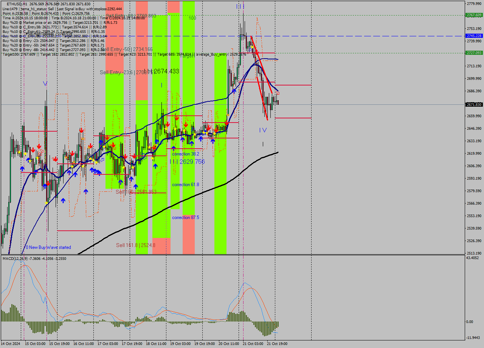Click the MACD scale value -11.9443
484x348 pixels.
tap(473, 337)
